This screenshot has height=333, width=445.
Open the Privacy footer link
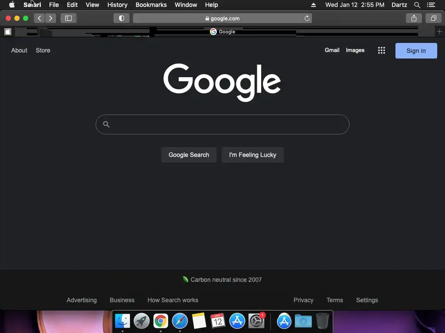coord(303,300)
